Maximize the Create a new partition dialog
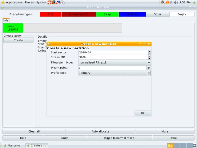 145,44
